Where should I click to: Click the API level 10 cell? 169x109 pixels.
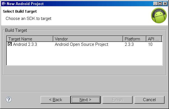point(150,44)
